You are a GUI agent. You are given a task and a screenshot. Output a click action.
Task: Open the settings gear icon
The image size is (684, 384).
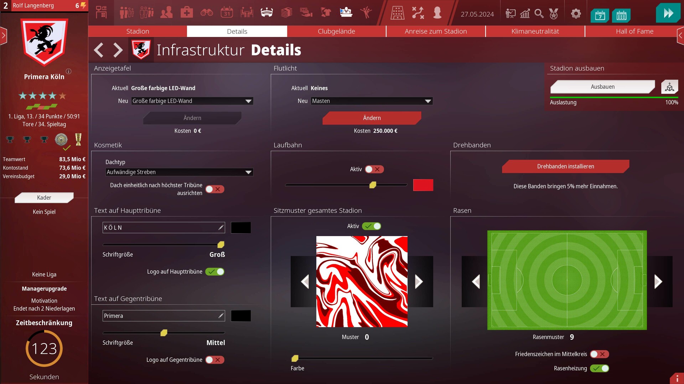[x=576, y=14]
